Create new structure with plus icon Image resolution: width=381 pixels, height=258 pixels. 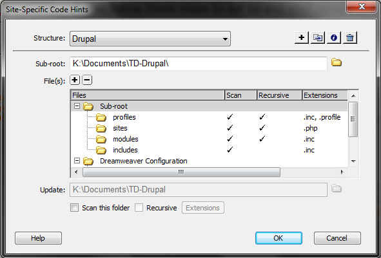click(x=301, y=37)
